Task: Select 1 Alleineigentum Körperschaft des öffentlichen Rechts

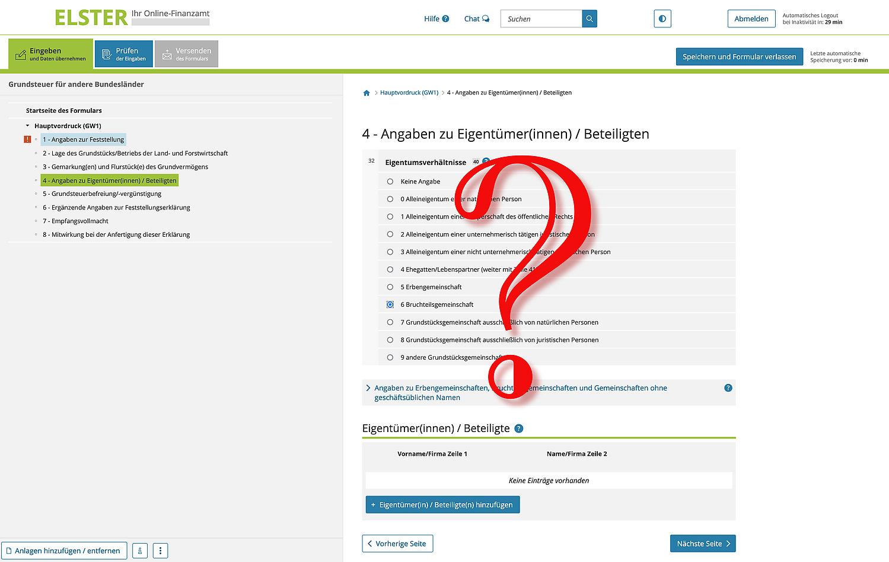Action: pyautogui.click(x=390, y=217)
